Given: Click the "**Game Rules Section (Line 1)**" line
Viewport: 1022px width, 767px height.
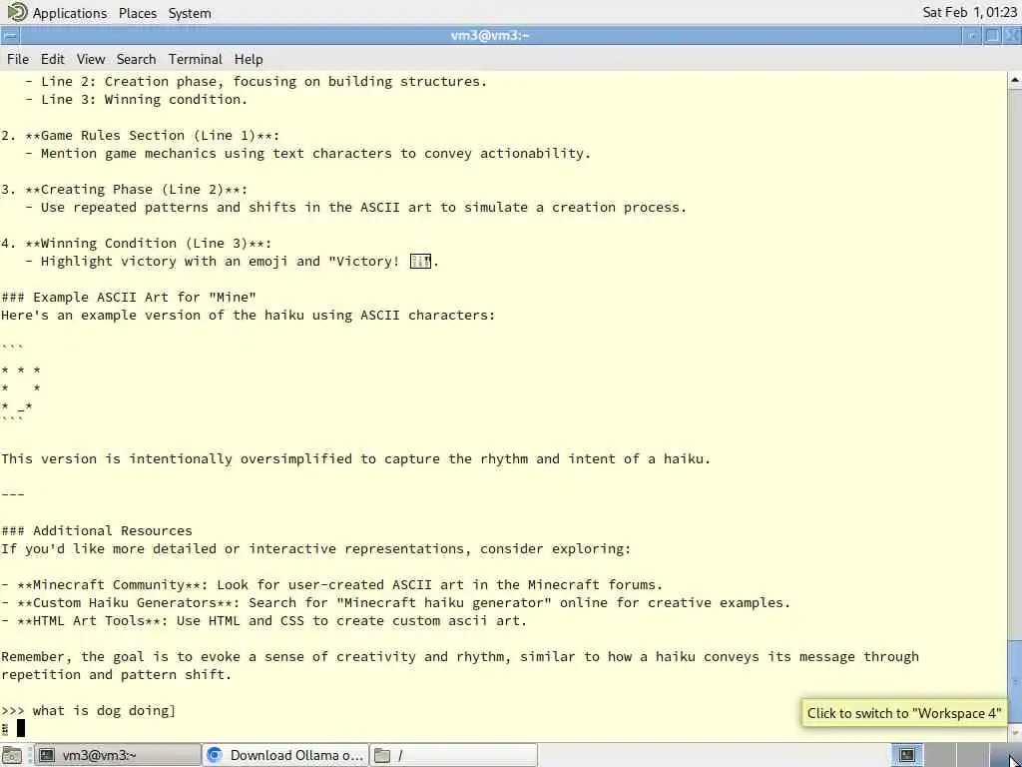Looking at the screenshot, I should [x=140, y=136].
